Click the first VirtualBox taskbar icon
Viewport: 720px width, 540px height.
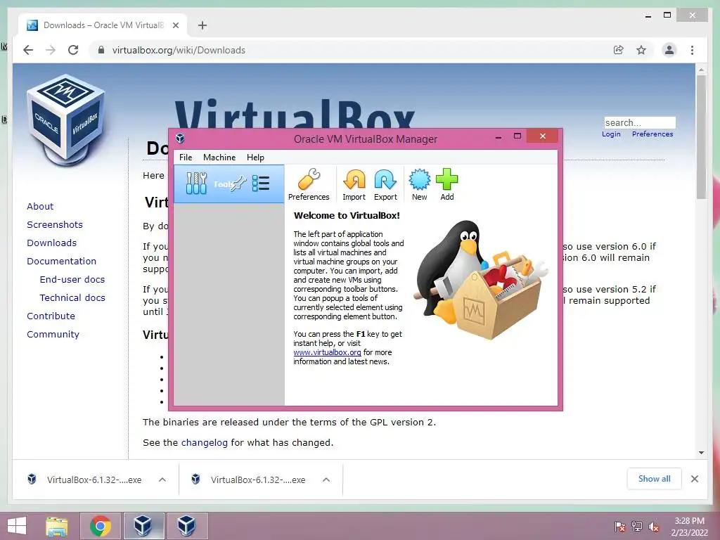tap(143, 526)
